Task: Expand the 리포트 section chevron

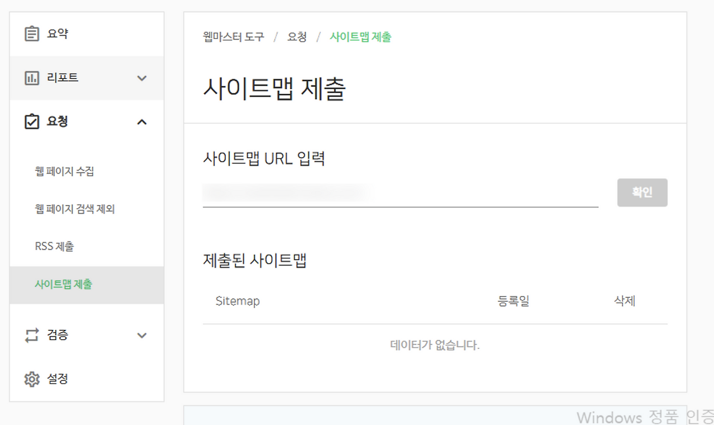Action: pyautogui.click(x=142, y=78)
